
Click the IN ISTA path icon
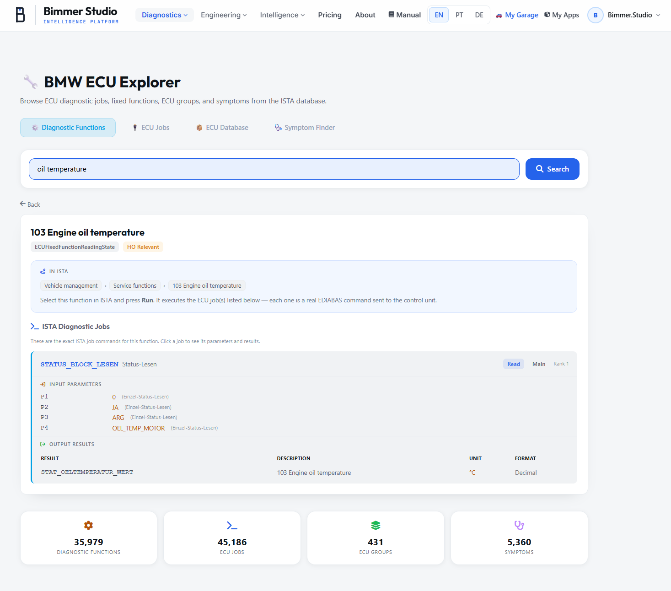coord(43,271)
